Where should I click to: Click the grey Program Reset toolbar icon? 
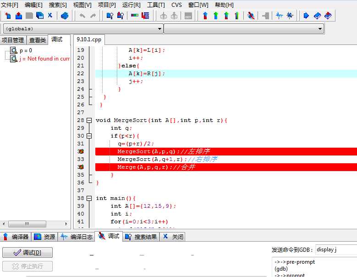tap(265, 16)
